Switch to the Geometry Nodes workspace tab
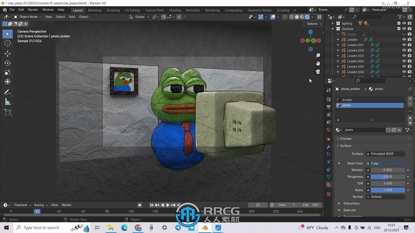The image size is (415, 233). pos(259,10)
